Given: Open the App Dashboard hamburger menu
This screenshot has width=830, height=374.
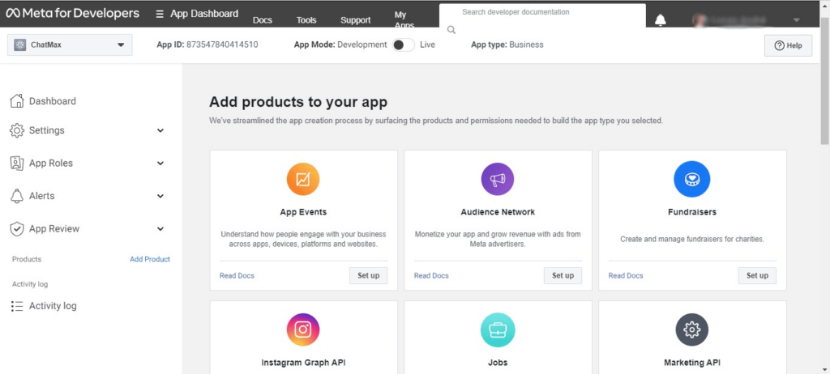Looking at the screenshot, I should coord(160,14).
